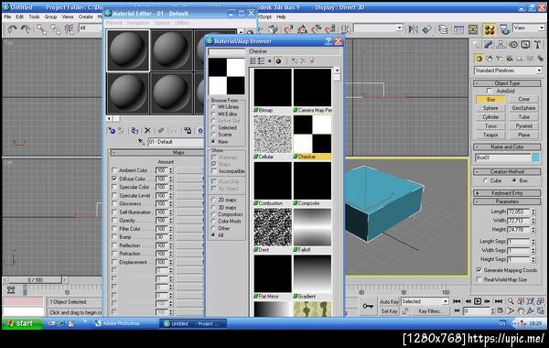
Task: Click the Mirror tool in the main toolbar
Action: coord(414,29)
